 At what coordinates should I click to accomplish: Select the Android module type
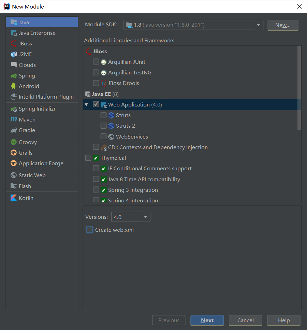pos(42,86)
